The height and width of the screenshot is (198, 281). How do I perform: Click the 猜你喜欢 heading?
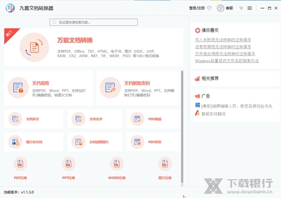(x=210, y=30)
